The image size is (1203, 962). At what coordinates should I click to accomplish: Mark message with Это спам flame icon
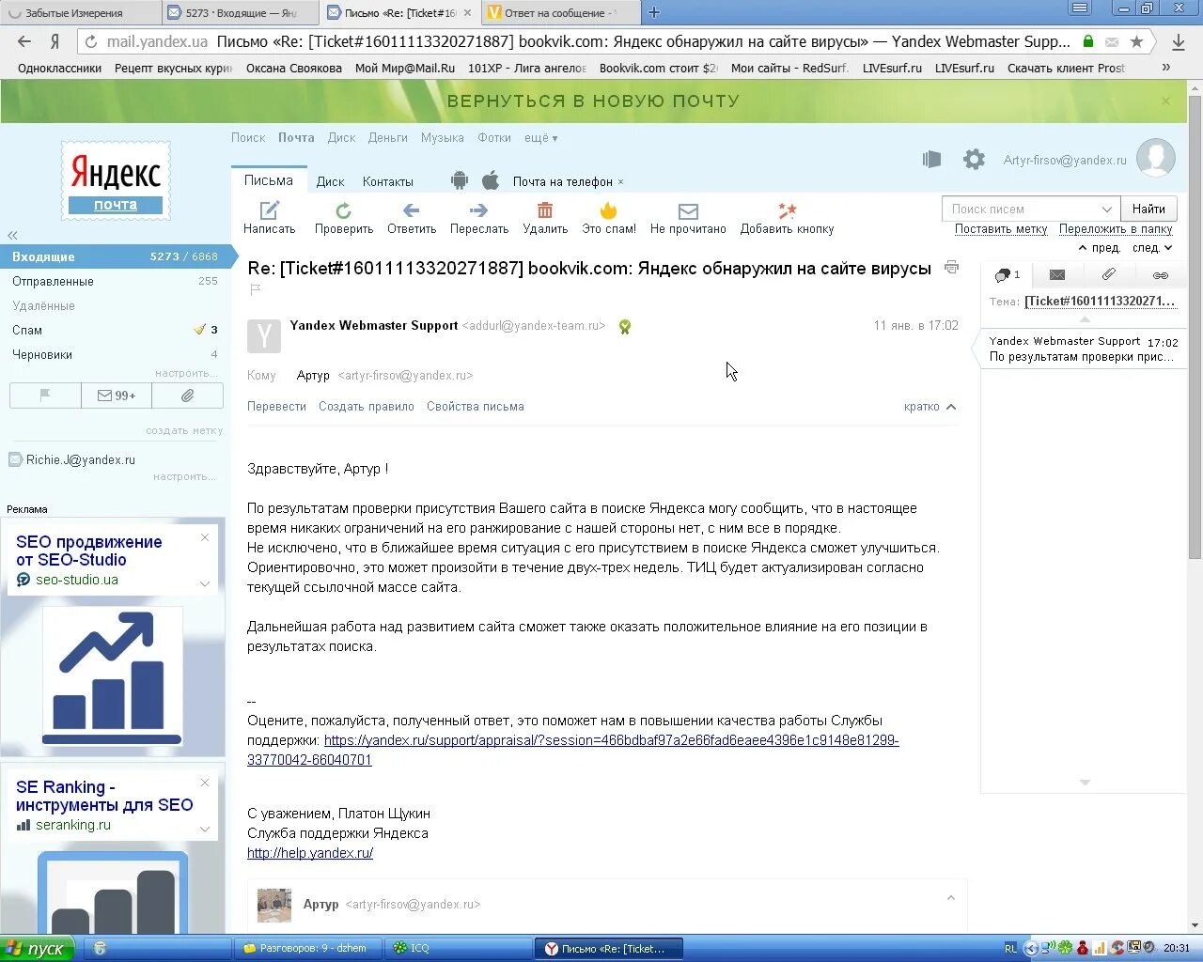(x=608, y=210)
